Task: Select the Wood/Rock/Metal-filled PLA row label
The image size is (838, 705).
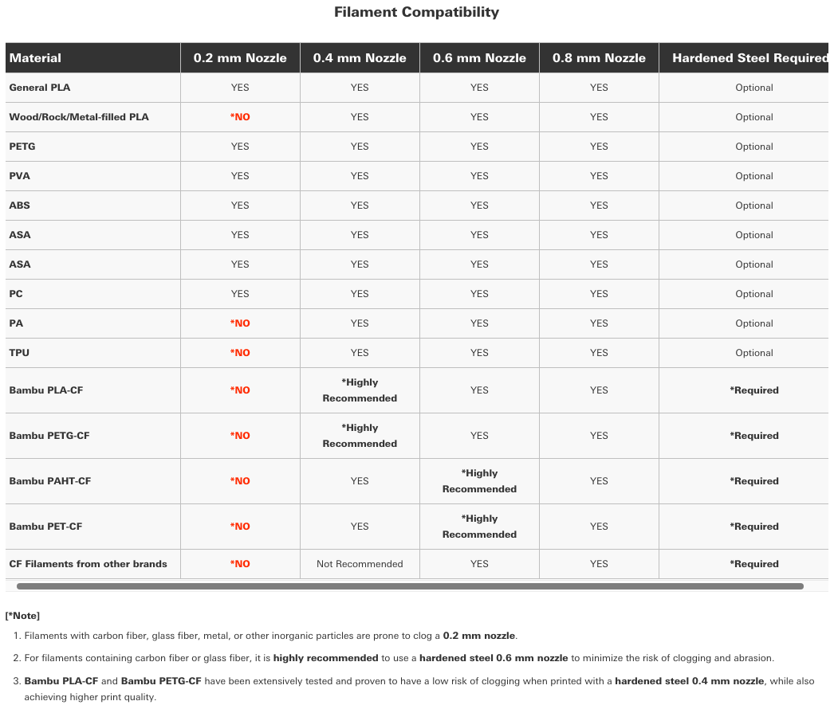Action: [79, 117]
